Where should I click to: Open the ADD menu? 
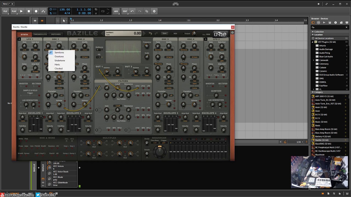[116, 11]
